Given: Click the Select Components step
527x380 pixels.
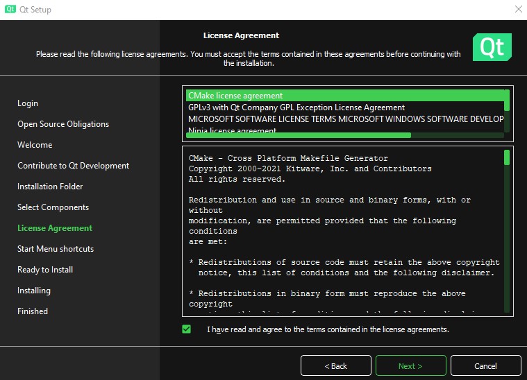Looking at the screenshot, I should tap(53, 207).
